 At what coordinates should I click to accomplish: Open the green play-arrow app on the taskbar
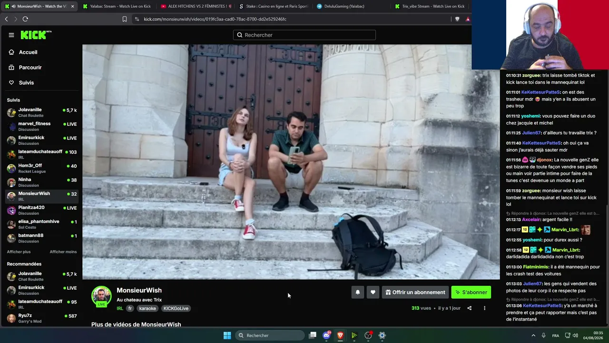tap(354, 335)
